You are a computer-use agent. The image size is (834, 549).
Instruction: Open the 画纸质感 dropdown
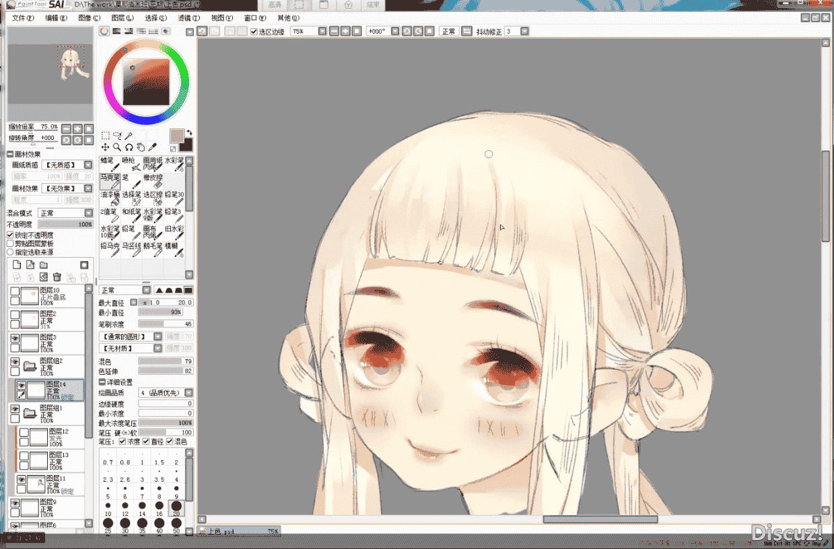(x=67, y=165)
